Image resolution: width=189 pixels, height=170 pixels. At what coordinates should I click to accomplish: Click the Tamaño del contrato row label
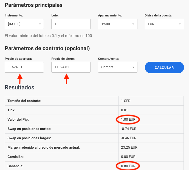(x=24, y=101)
